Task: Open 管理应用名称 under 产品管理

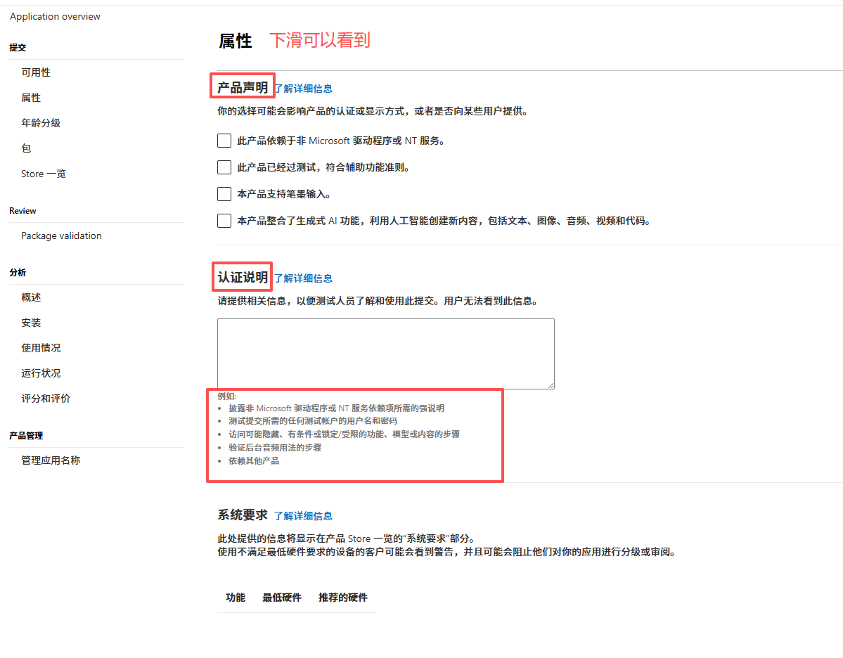Action: point(51,460)
